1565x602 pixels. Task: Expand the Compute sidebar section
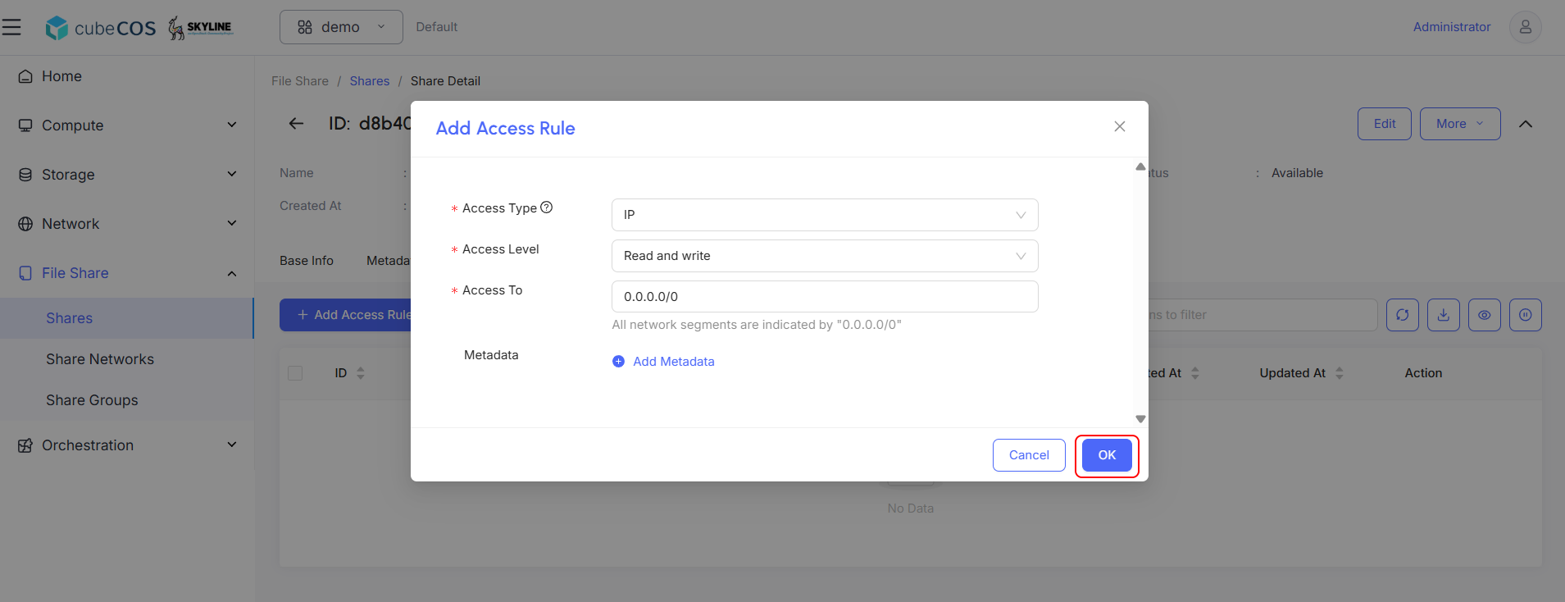click(x=127, y=125)
